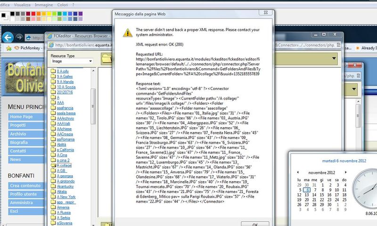Click OK in the error dialog

pyautogui.click(x=254, y=223)
